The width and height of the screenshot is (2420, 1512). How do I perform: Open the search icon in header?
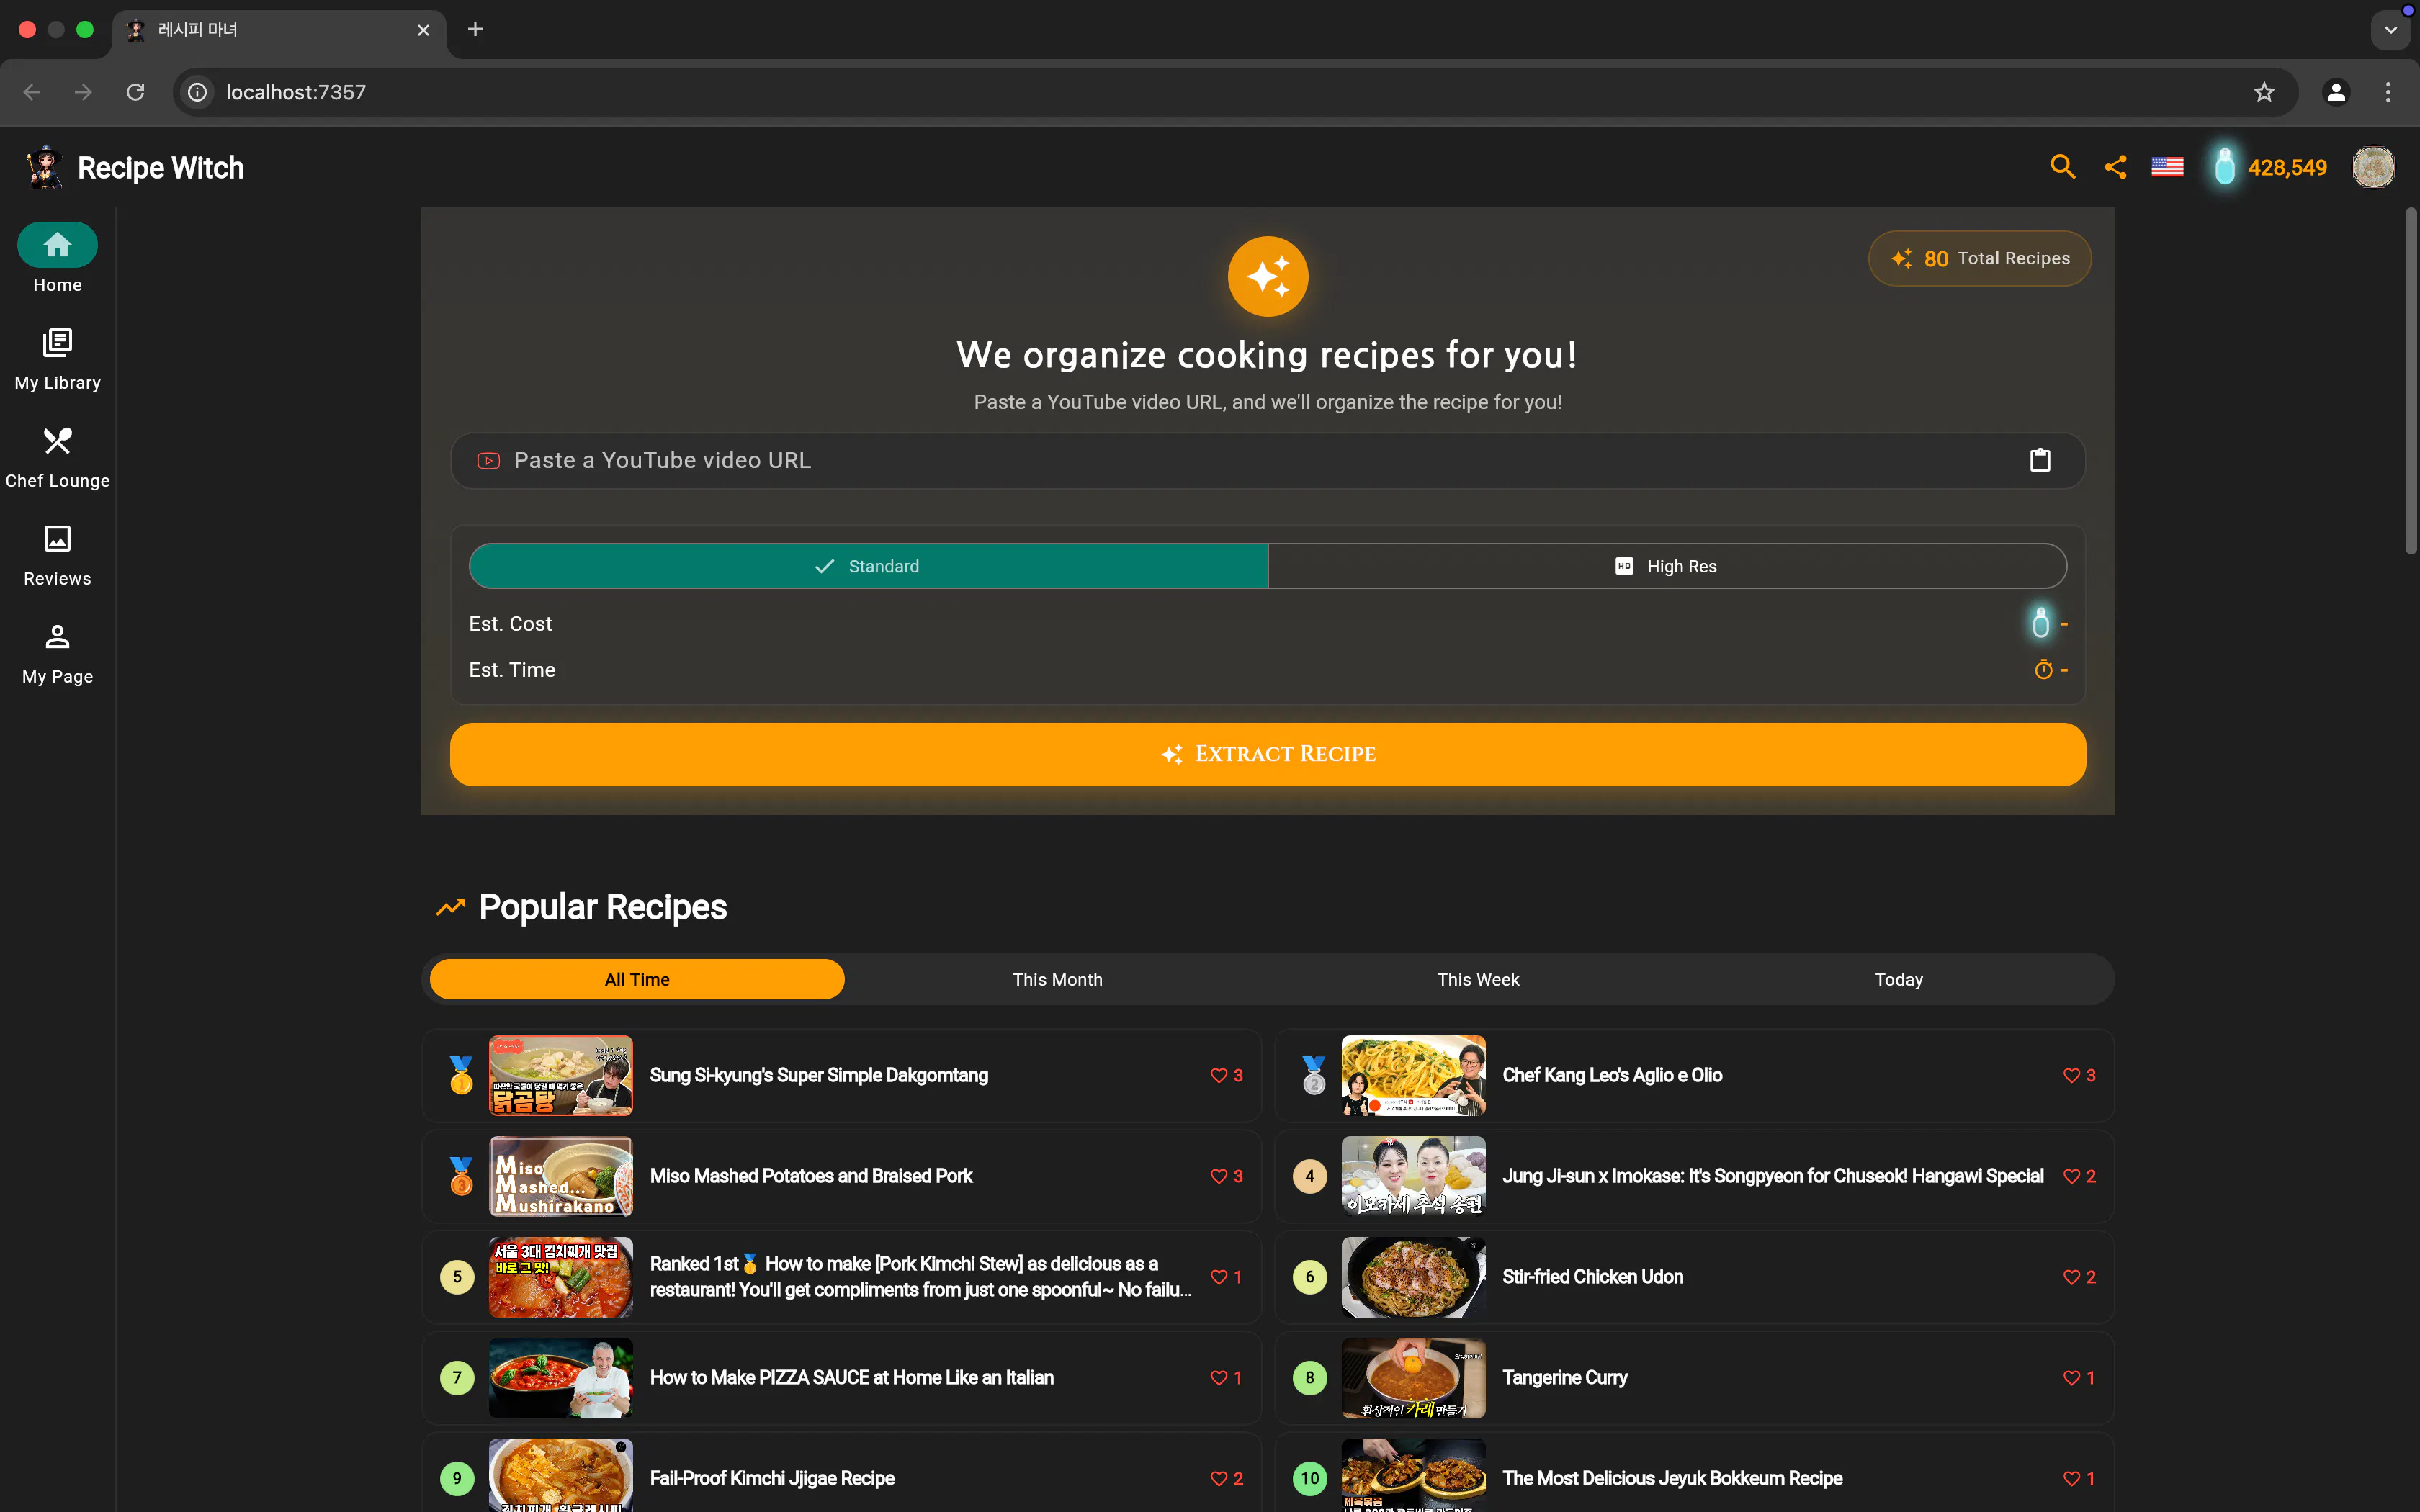pos(2062,167)
